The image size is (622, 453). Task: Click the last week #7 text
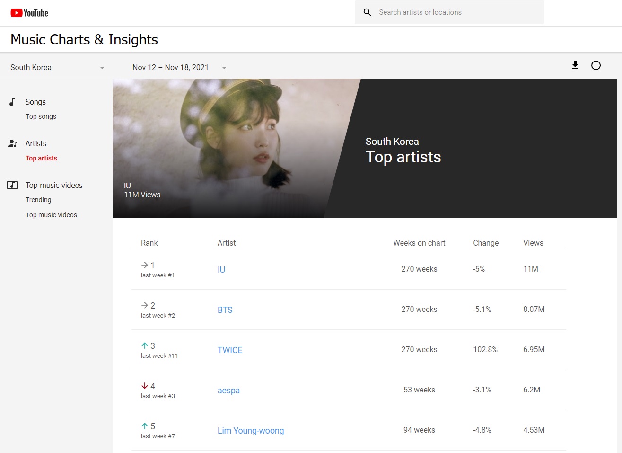pos(158,436)
